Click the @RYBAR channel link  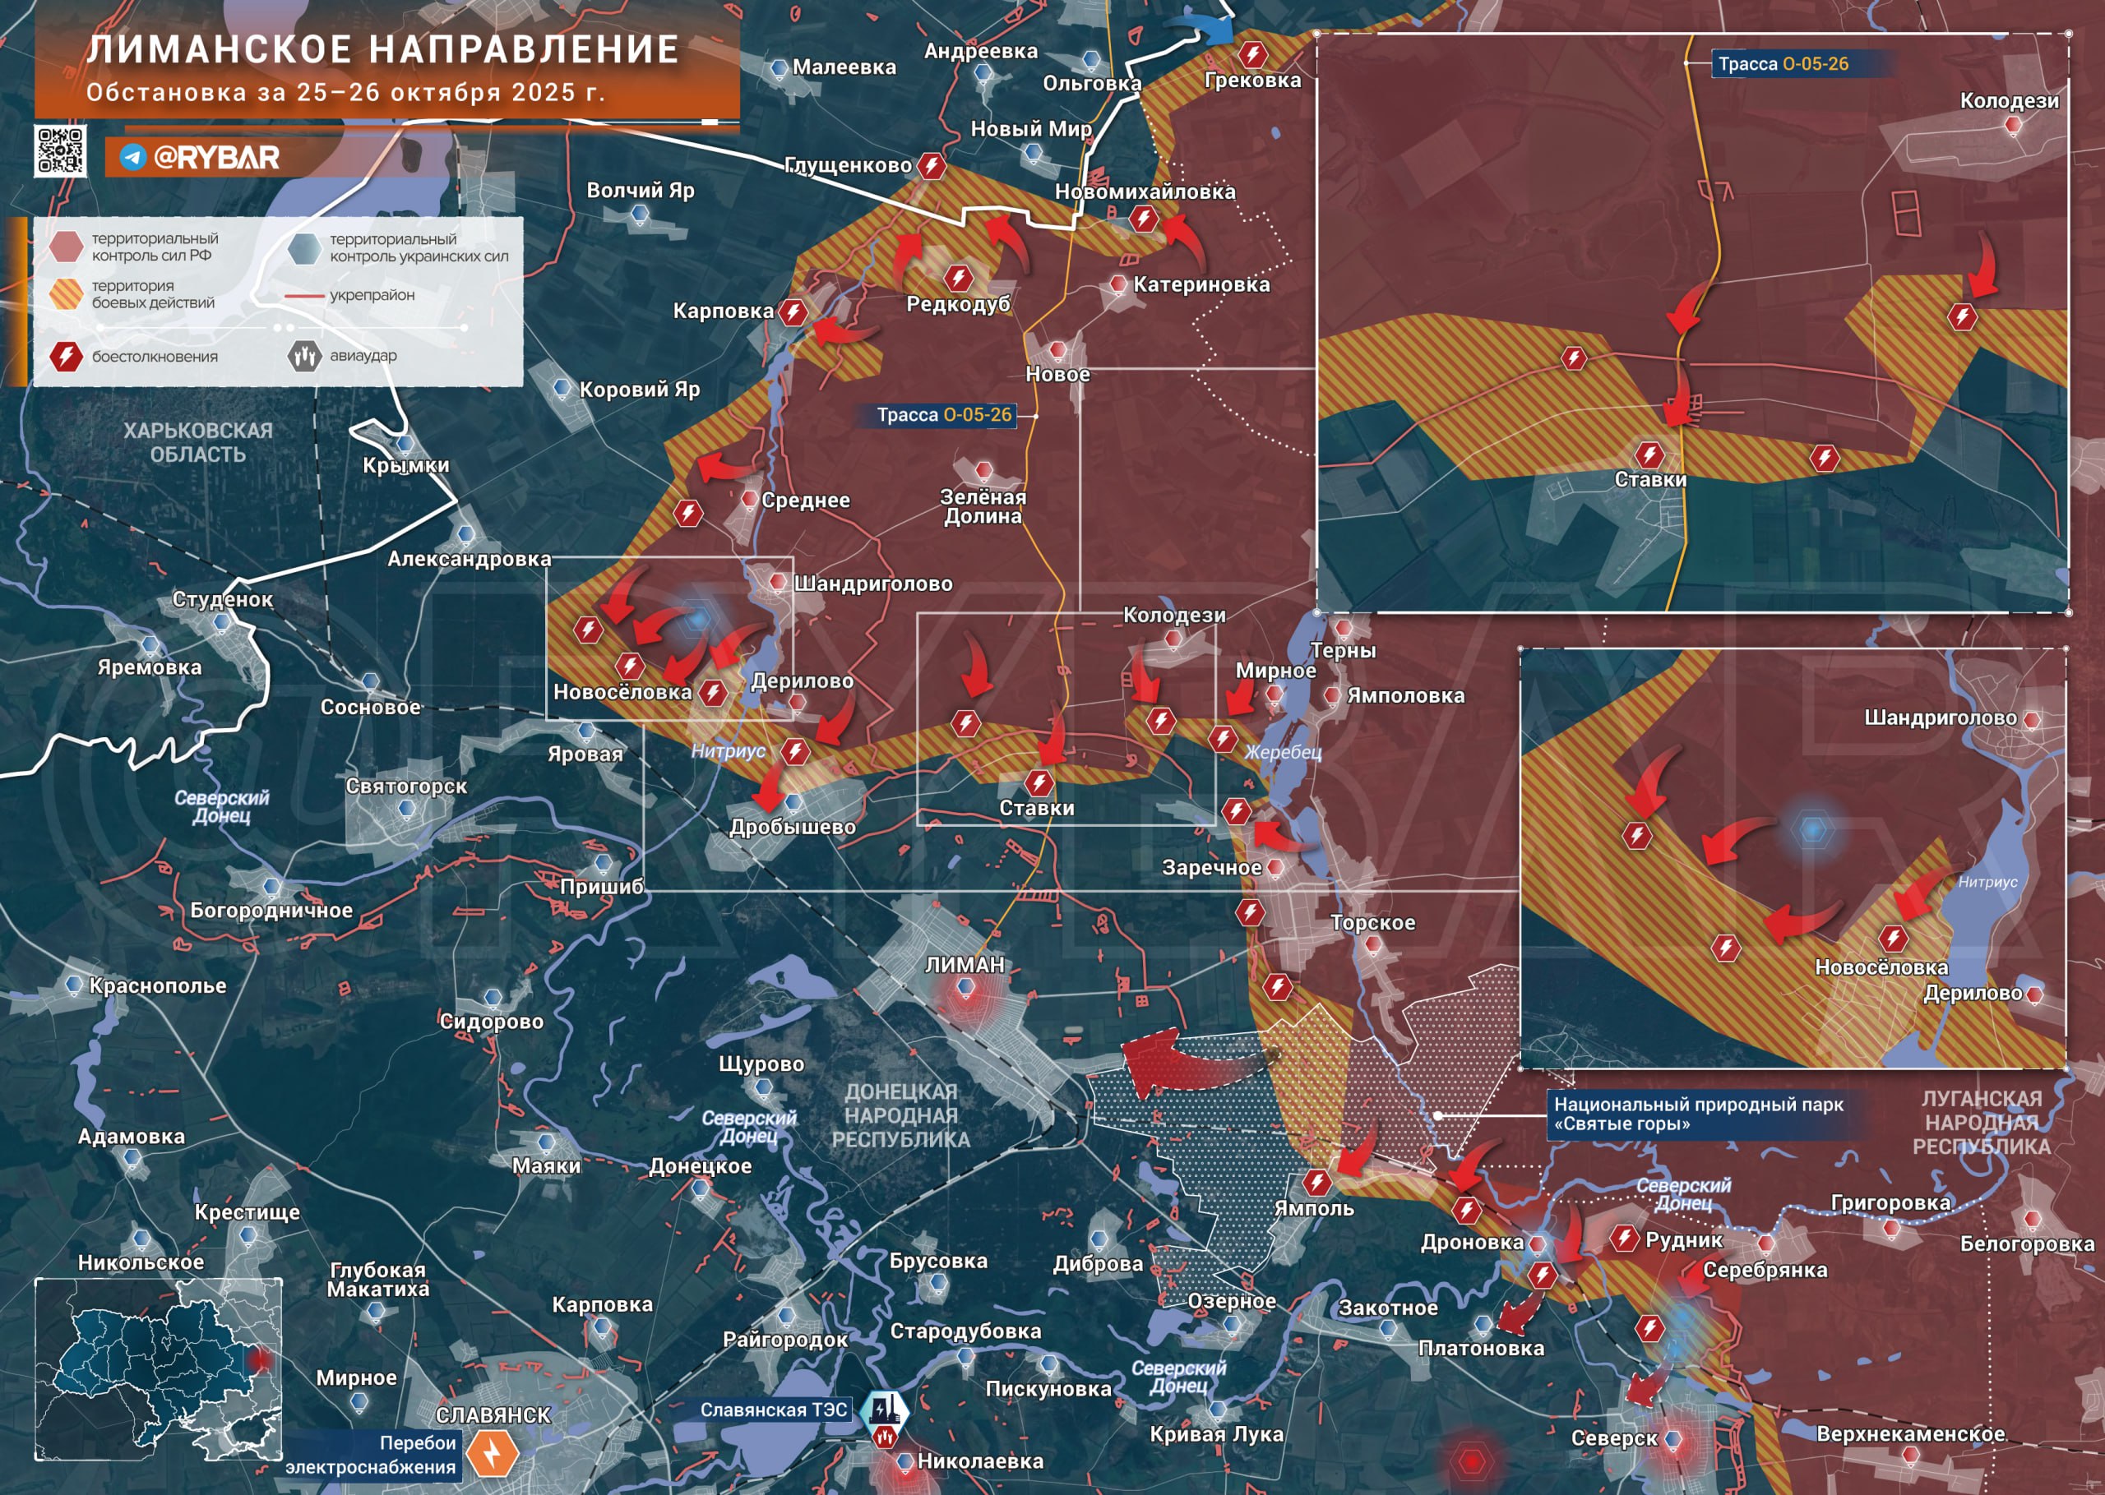coord(216,158)
